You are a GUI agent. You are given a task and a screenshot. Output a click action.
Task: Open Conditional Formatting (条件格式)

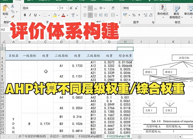[x=163, y=11]
